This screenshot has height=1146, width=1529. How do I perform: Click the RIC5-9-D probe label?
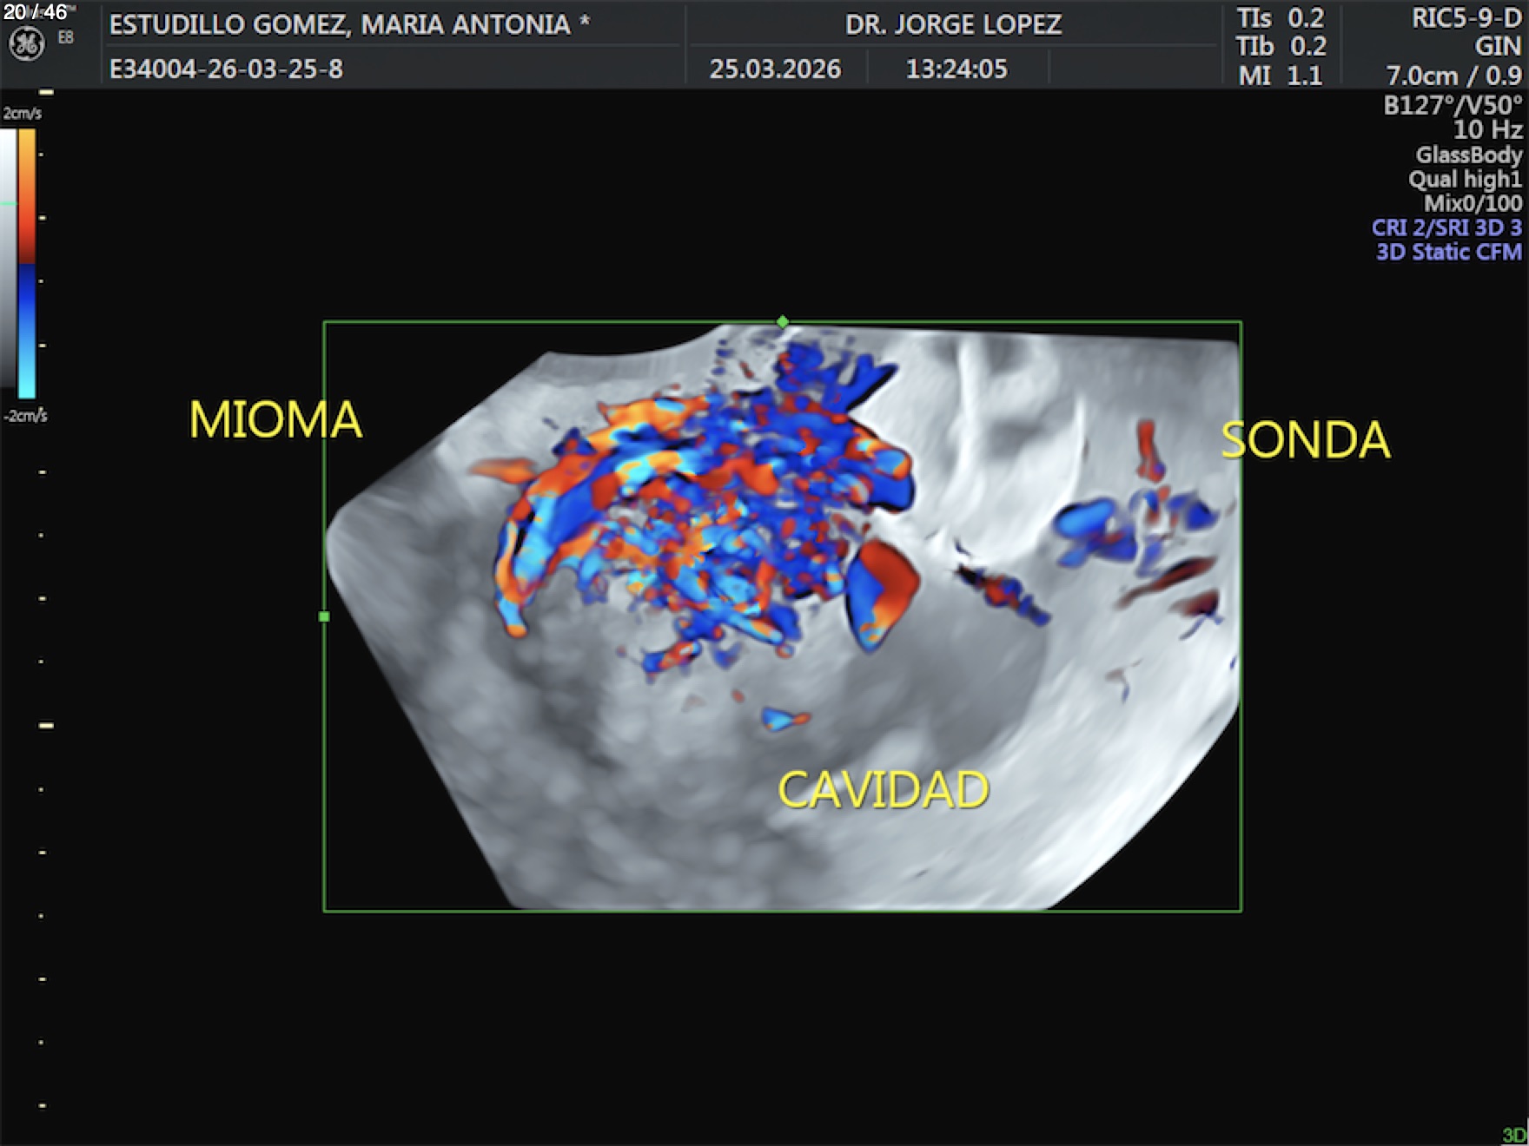click(1466, 18)
